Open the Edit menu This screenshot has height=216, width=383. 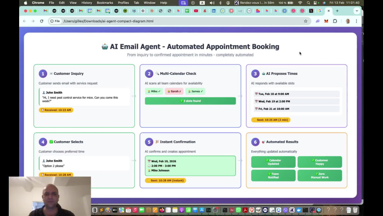(62, 3)
